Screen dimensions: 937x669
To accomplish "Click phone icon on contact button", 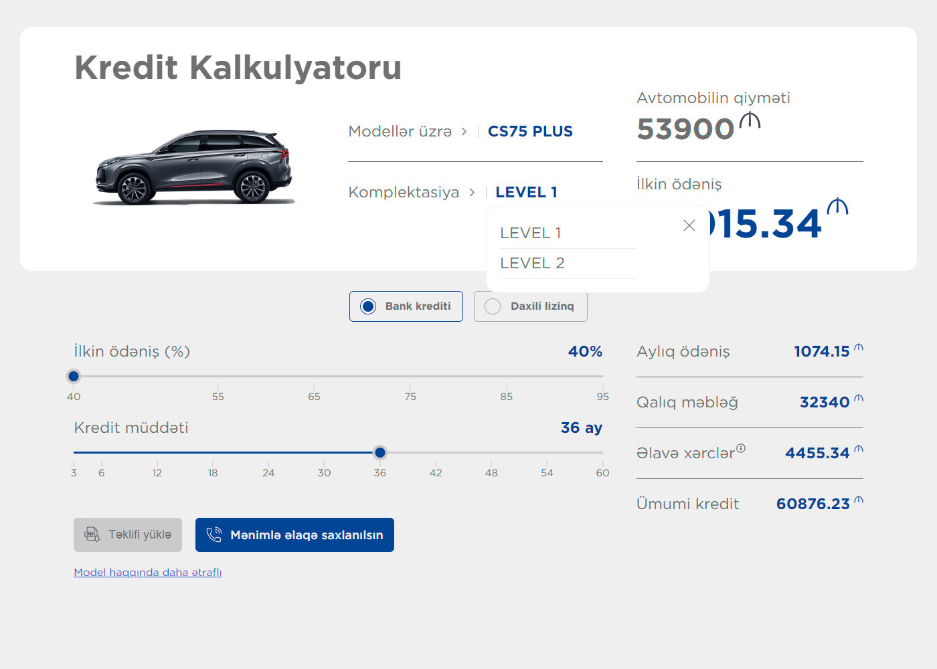I will pyautogui.click(x=214, y=535).
